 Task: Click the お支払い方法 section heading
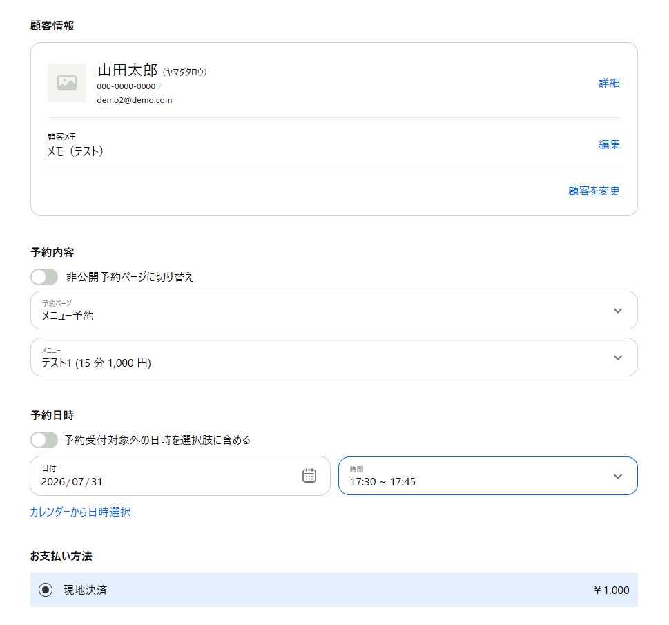pyautogui.click(x=61, y=556)
